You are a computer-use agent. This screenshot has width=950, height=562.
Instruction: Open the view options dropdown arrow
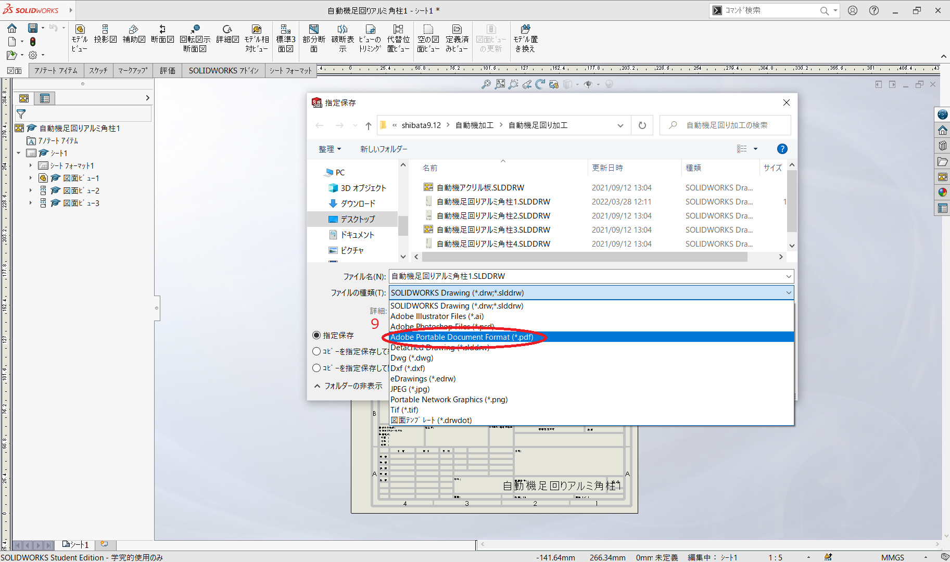click(x=755, y=149)
